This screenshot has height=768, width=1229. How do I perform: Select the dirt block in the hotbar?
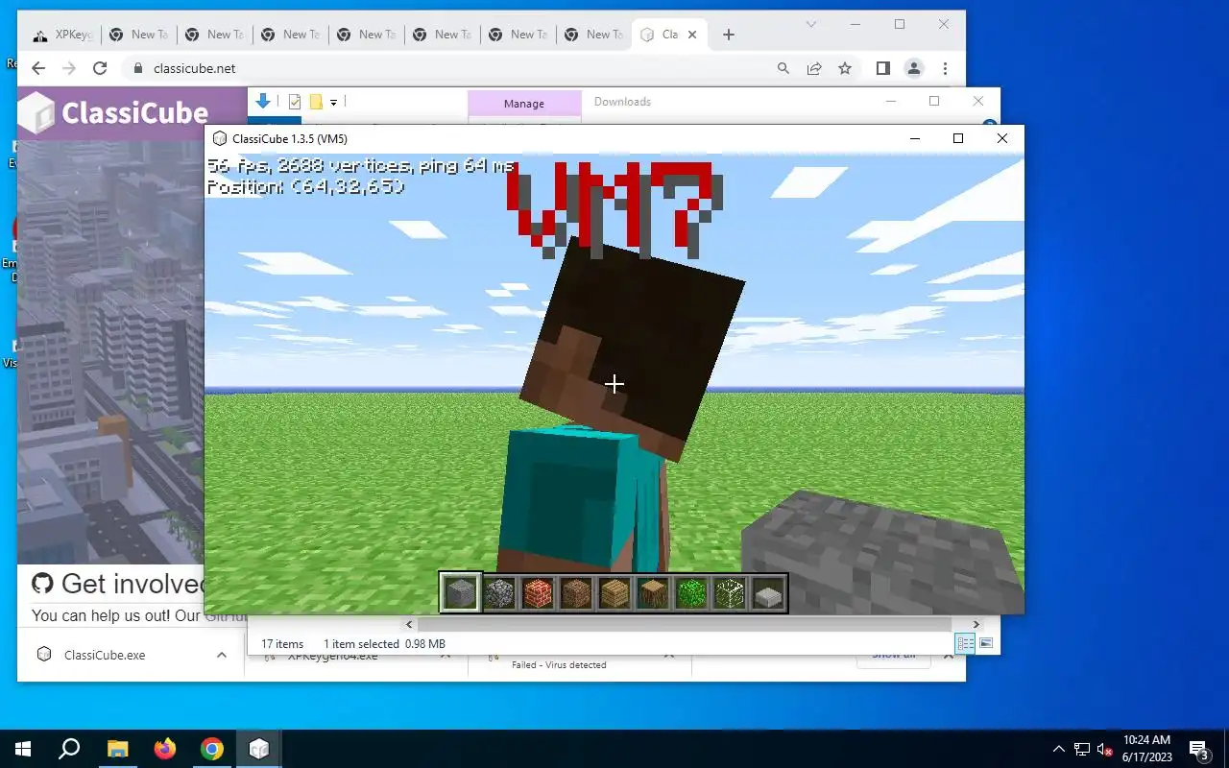tap(576, 593)
